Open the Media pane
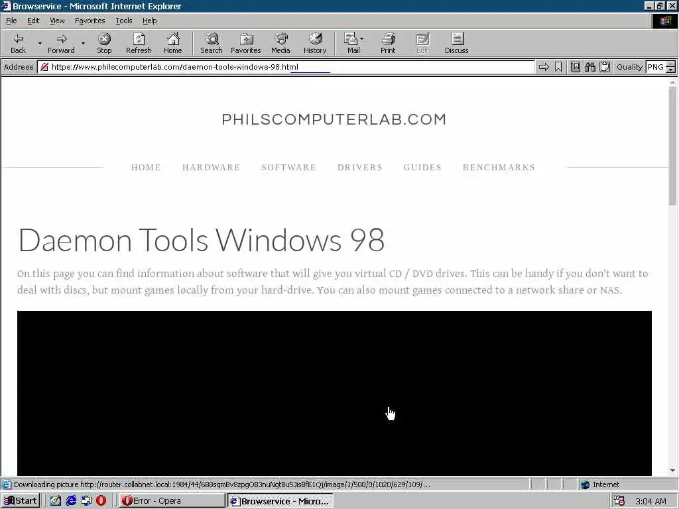679x509 pixels. pos(280,43)
